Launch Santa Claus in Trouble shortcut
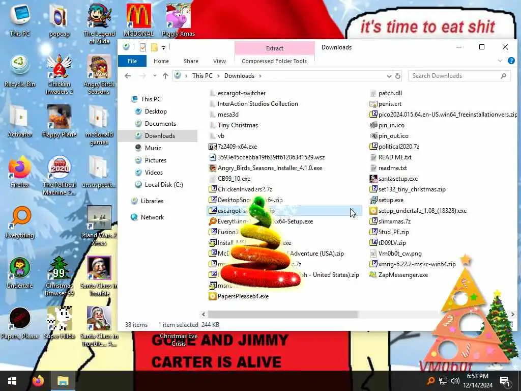This screenshot has width=521, height=391. click(99, 276)
